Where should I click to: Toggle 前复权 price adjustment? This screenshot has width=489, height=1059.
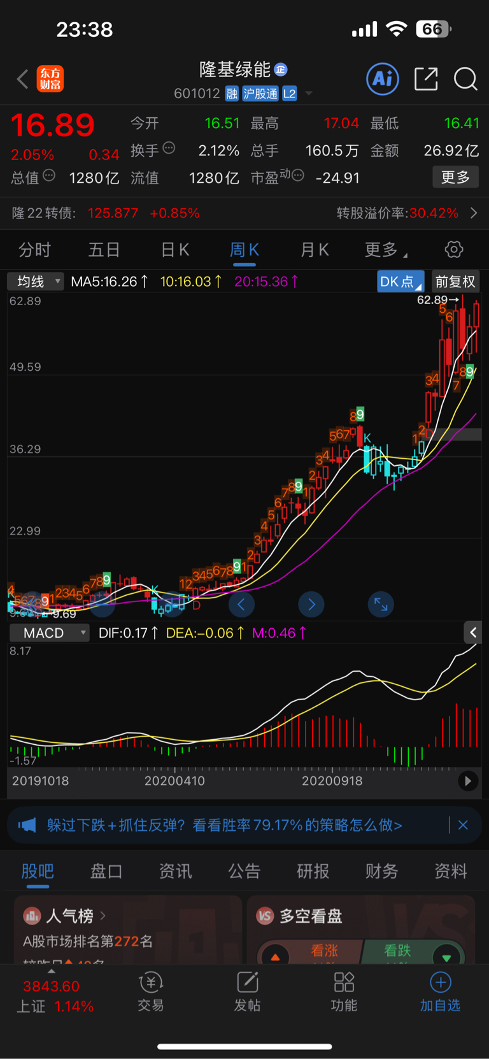[455, 282]
